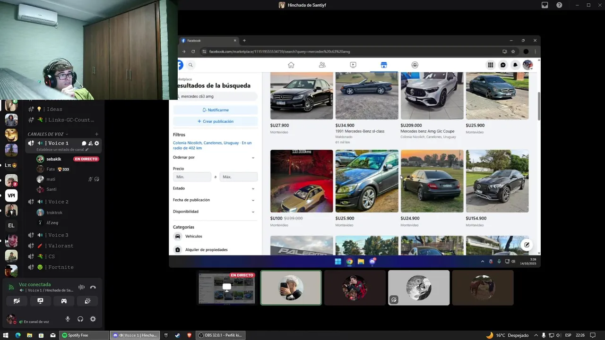Mute the Discord microphone

click(68, 319)
